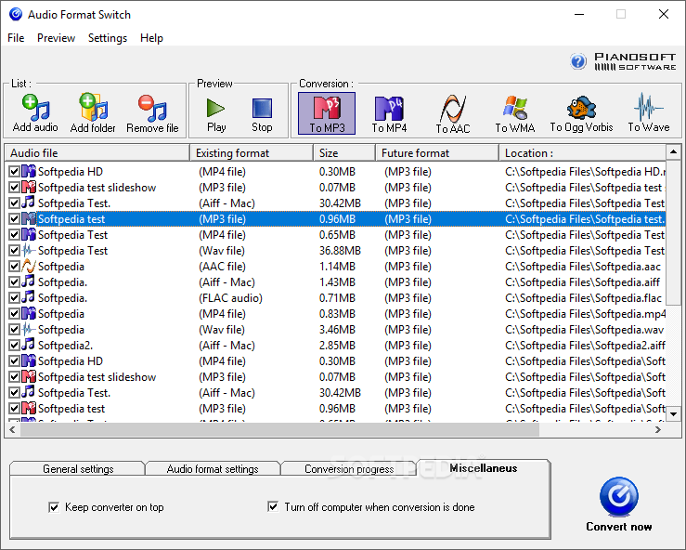Uncheck the Softpedia AAC file checkbox
This screenshot has height=550, width=686.
[x=14, y=267]
